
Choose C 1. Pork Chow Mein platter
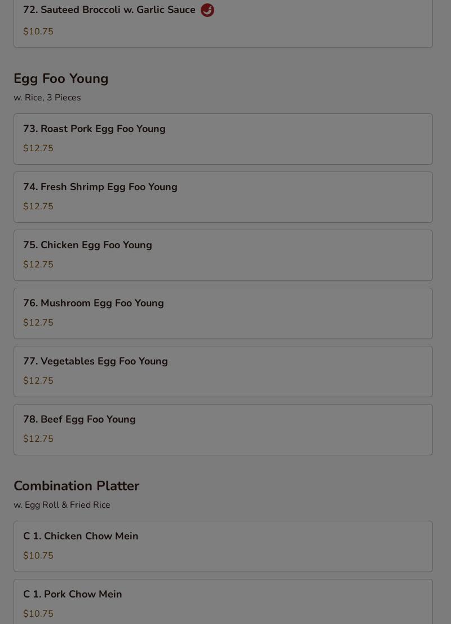click(x=223, y=601)
